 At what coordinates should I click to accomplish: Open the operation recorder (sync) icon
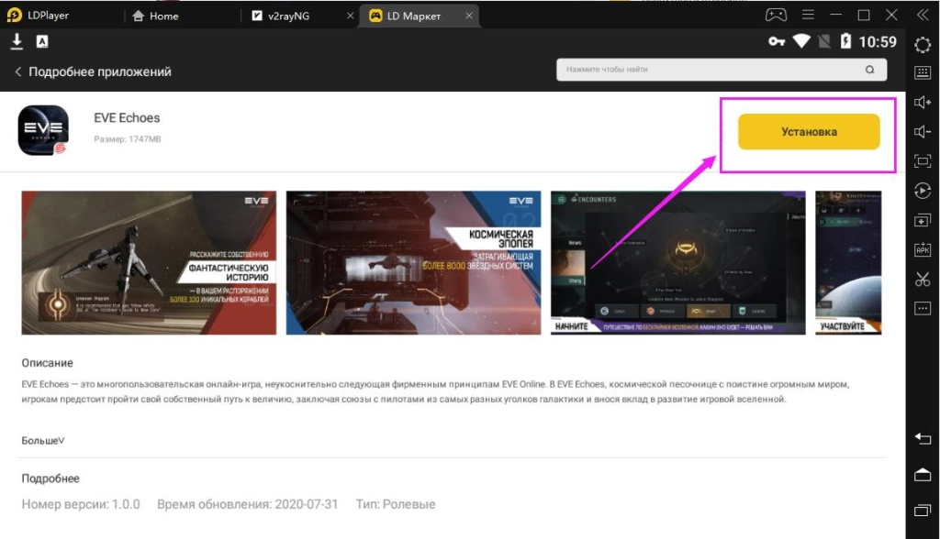[923, 191]
